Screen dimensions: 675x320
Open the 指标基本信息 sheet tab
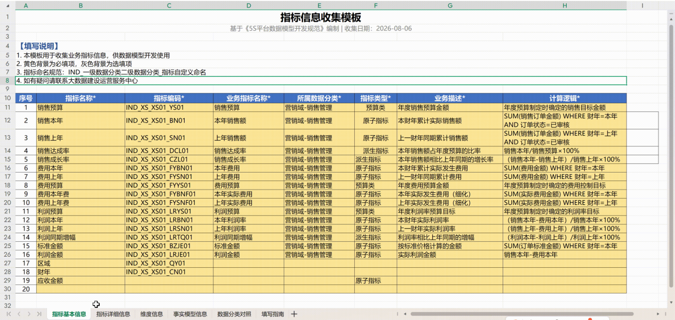point(69,314)
